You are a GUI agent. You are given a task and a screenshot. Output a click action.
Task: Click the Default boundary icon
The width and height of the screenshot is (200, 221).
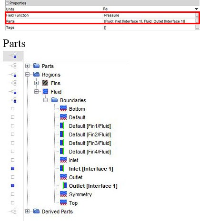[63, 117]
